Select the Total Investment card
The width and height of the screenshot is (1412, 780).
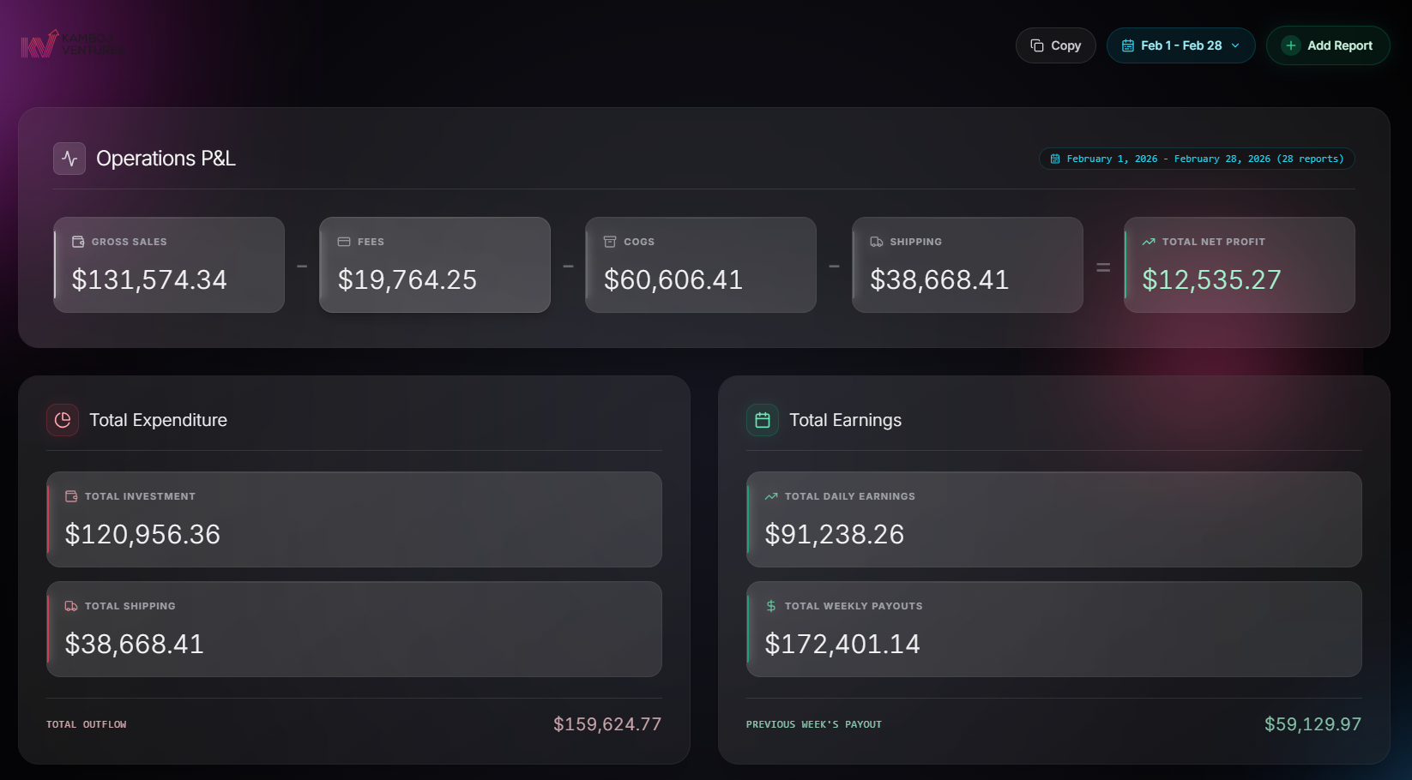354,519
